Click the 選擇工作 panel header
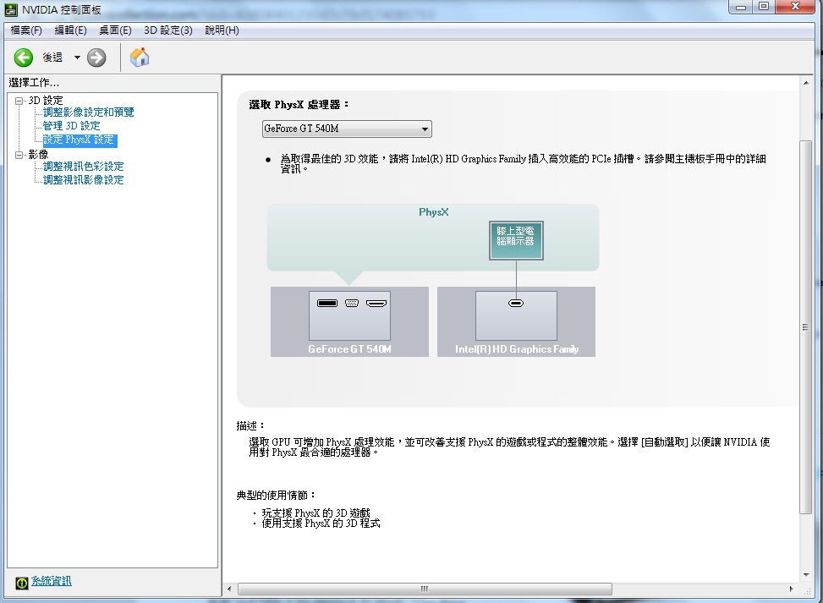 (34, 82)
